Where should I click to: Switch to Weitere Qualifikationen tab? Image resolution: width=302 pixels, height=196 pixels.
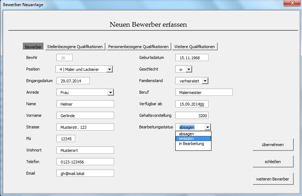click(194, 47)
